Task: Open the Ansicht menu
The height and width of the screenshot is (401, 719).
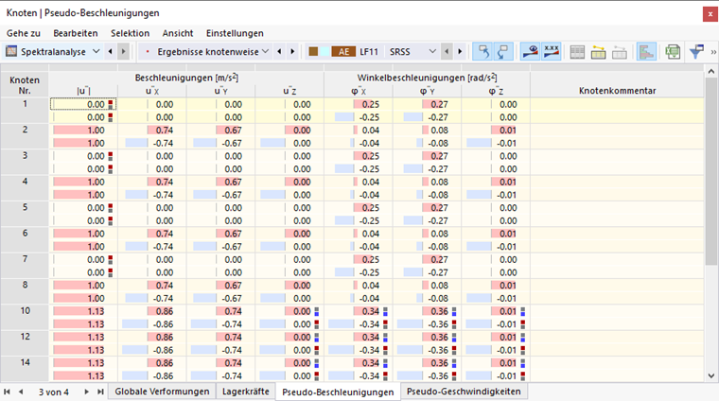Action: [178, 33]
